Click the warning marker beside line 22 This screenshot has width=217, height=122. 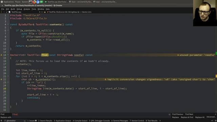pyautogui.click(x=1, y=79)
